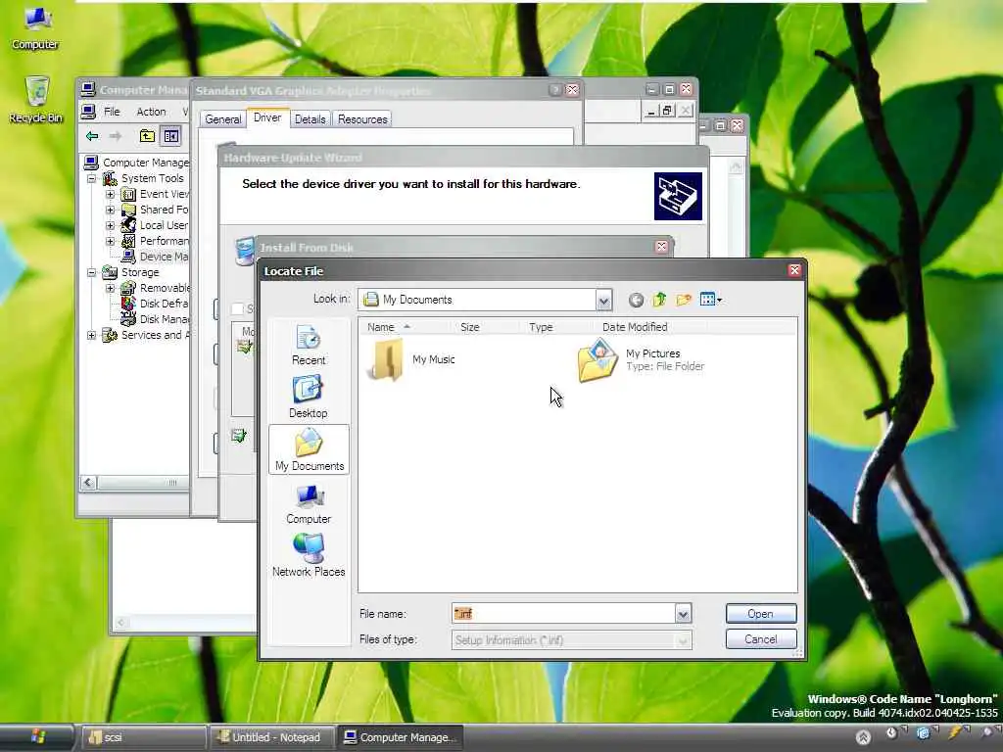
Task: Open the Computer desktop icon
Action: coord(35,26)
